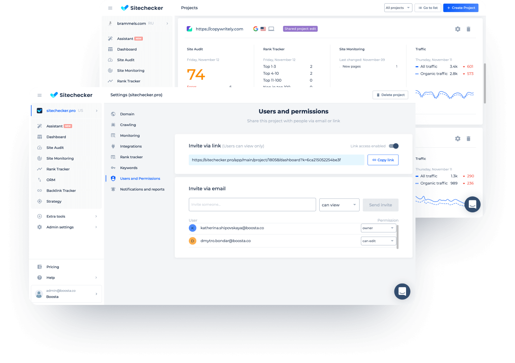Select the Integrations settings tab
Screen dimensions: 515x363
(131, 146)
